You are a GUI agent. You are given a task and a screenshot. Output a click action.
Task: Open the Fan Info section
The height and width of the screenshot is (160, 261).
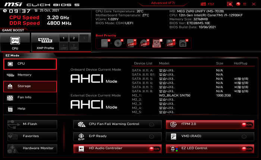pos(30,97)
